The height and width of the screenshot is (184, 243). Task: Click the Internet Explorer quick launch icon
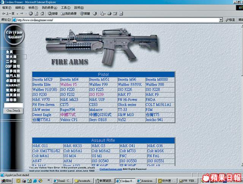point(35,181)
